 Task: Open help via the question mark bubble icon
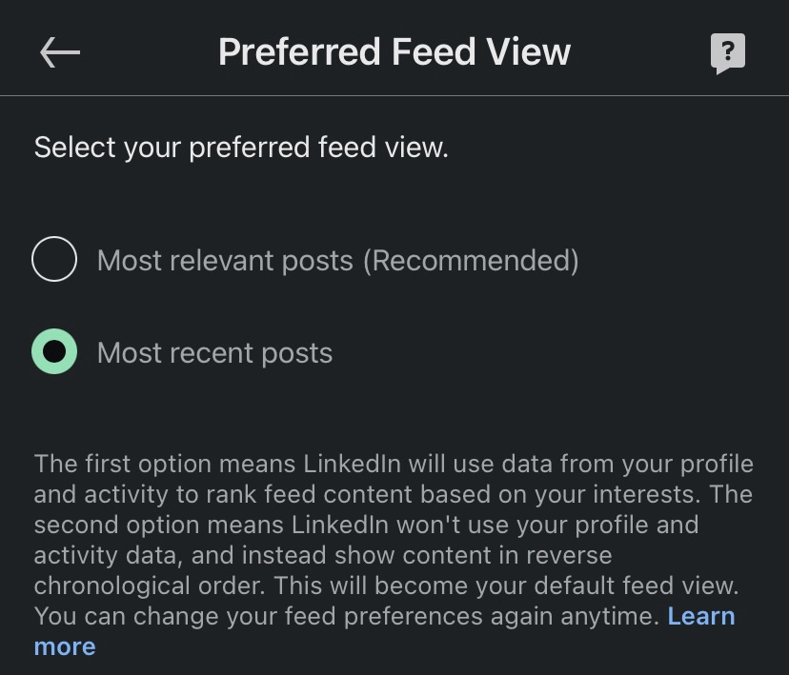(x=728, y=53)
